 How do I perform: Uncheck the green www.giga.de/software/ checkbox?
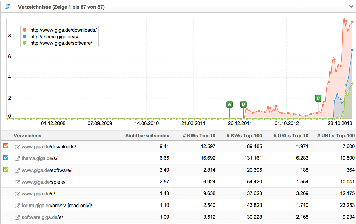(x=6, y=170)
